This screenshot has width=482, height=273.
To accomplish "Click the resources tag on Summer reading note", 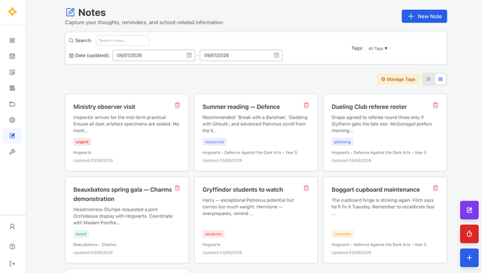I will click(x=214, y=142).
